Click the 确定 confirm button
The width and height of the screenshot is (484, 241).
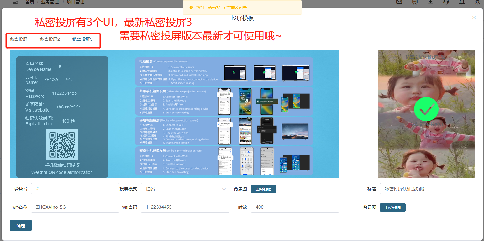tap(21, 226)
